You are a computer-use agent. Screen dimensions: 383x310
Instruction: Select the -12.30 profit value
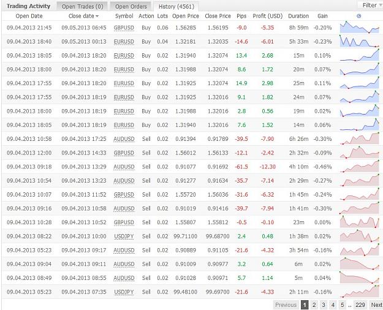pos(267,167)
